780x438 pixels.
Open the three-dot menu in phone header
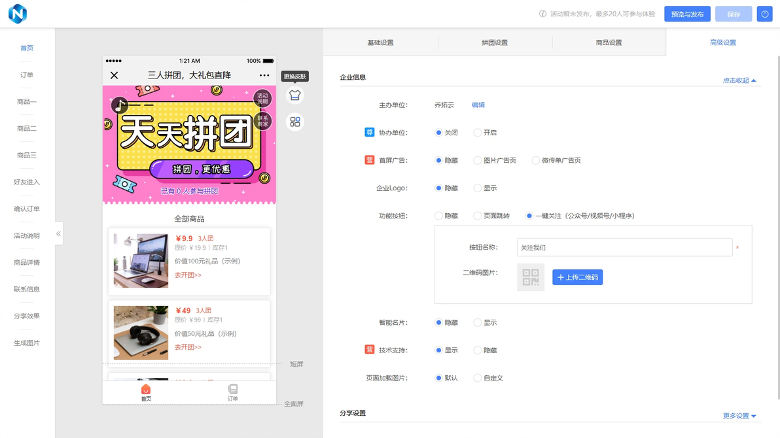point(264,75)
